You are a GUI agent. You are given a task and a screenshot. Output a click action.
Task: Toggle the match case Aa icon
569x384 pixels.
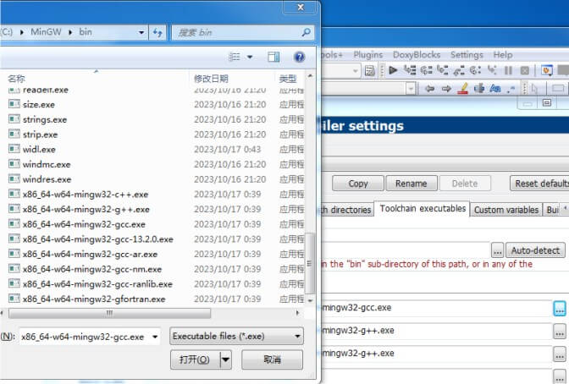tap(495, 89)
